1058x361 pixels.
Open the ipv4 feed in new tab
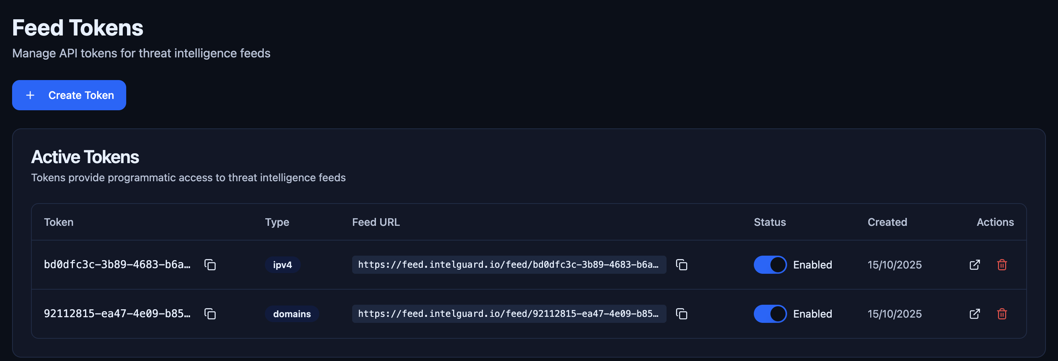pyautogui.click(x=974, y=265)
